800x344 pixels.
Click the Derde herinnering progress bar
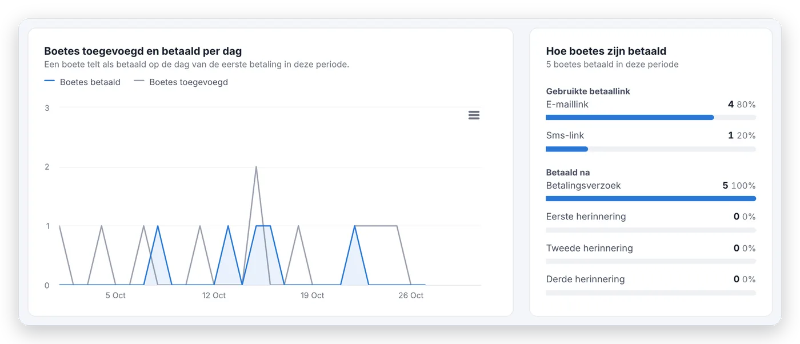click(x=651, y=293)
